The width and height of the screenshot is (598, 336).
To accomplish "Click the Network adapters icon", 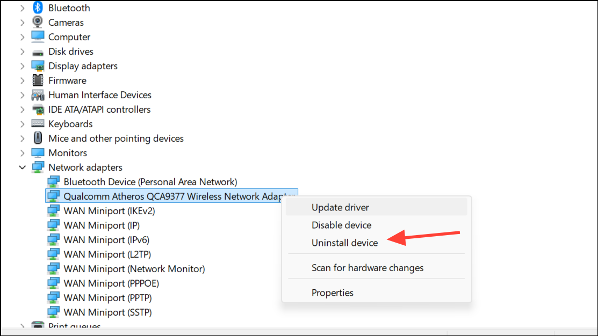I will (x=37, y=167).
